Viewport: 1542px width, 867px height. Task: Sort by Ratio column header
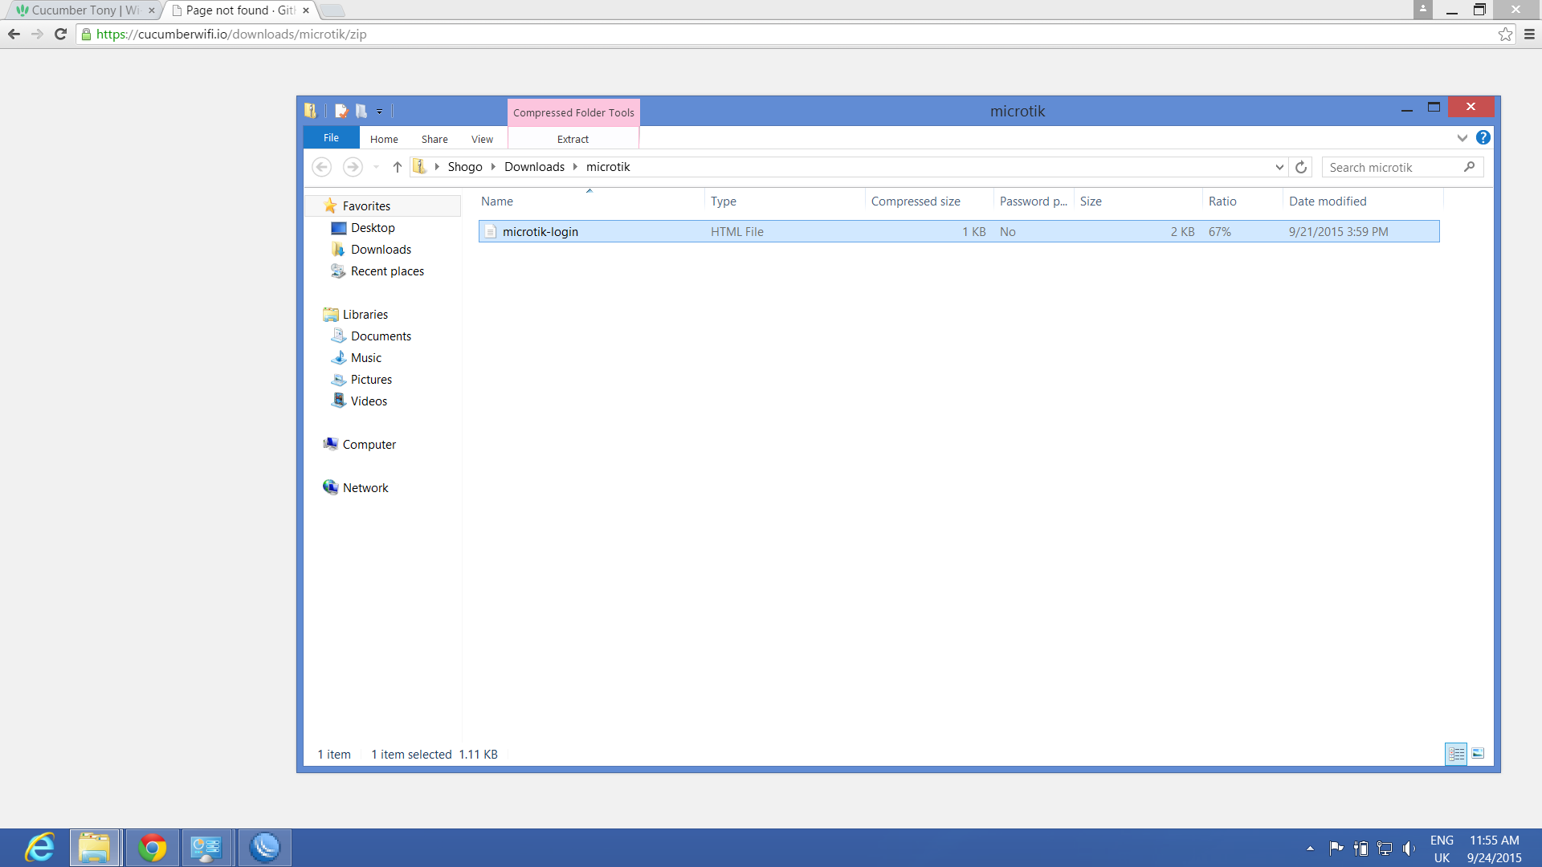coord(1243,201)
